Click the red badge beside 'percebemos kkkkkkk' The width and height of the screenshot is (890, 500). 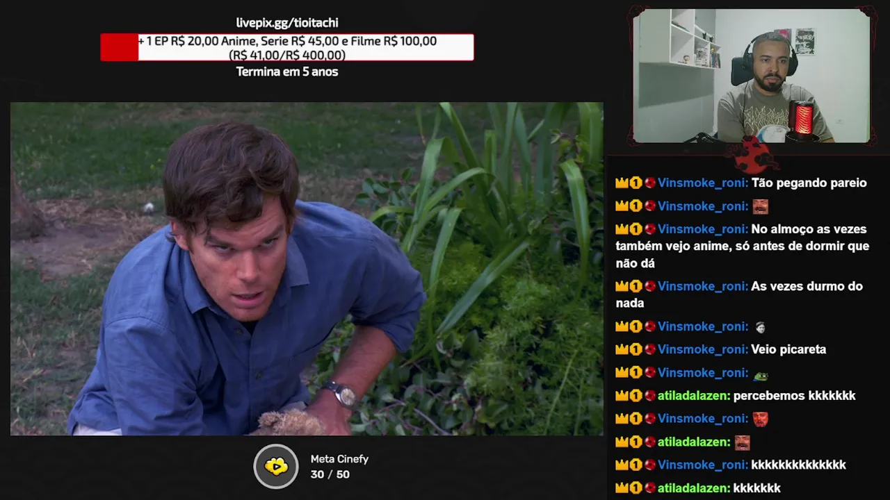tap(649, 396)
